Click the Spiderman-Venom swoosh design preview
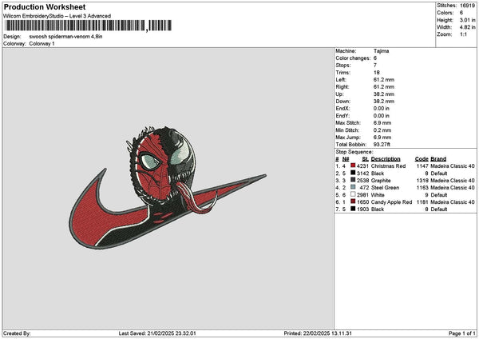 [x=168, y=187]
